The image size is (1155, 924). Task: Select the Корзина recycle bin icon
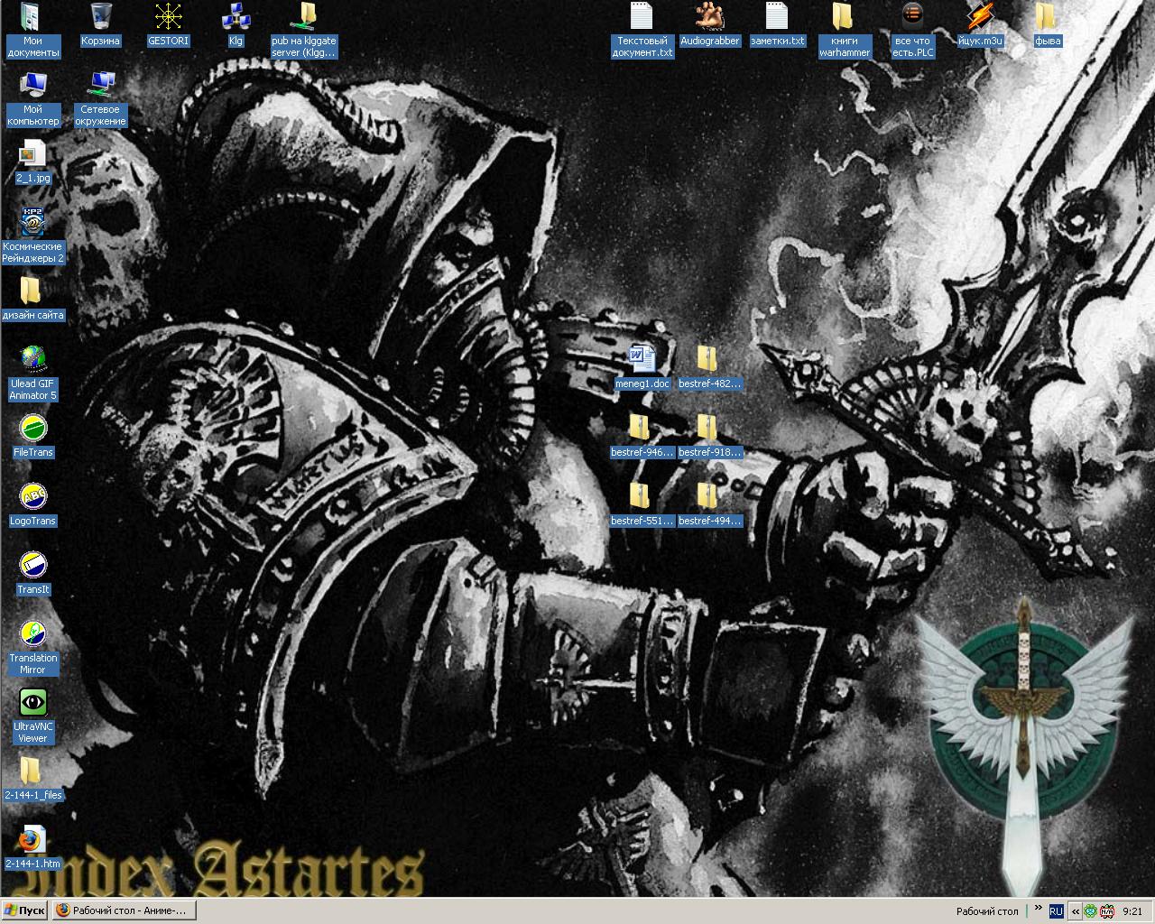(101, 25)
